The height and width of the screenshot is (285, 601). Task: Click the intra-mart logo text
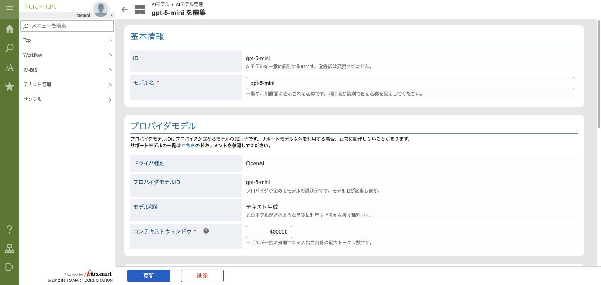40,6
